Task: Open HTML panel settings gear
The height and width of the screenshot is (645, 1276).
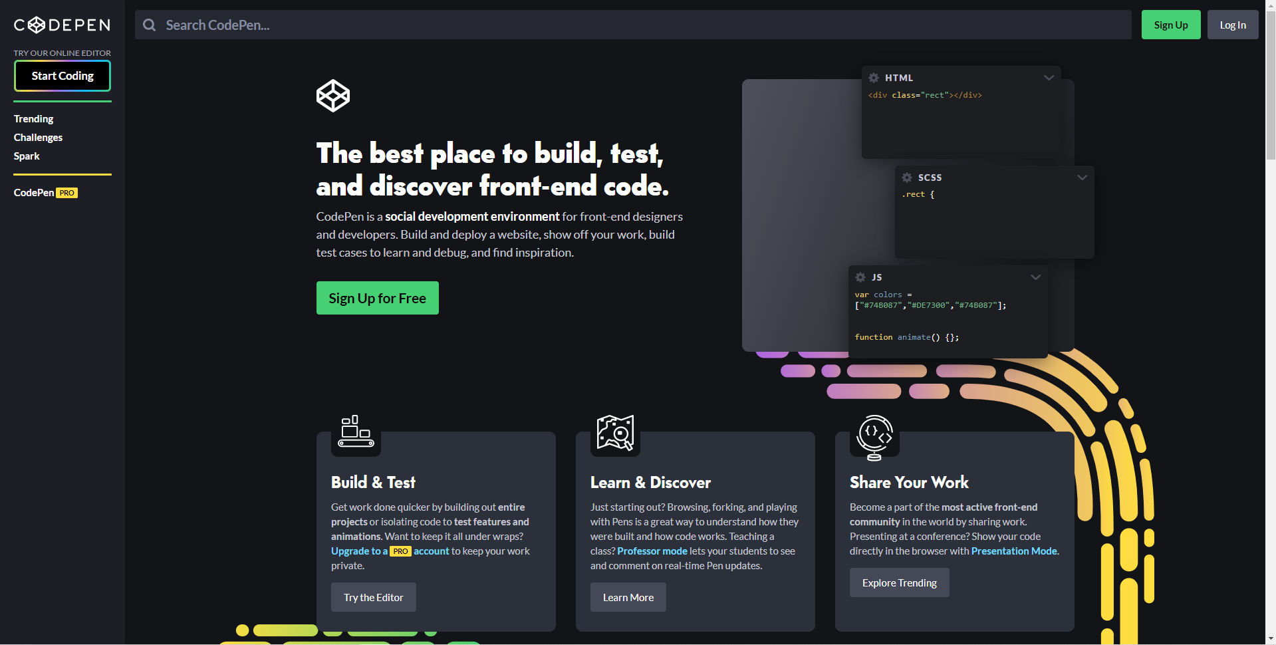Action: [x=874, y=78]
